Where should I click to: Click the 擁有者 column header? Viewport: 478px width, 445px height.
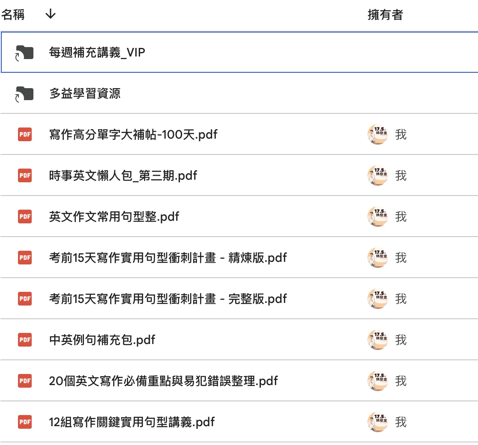(385, 15)
